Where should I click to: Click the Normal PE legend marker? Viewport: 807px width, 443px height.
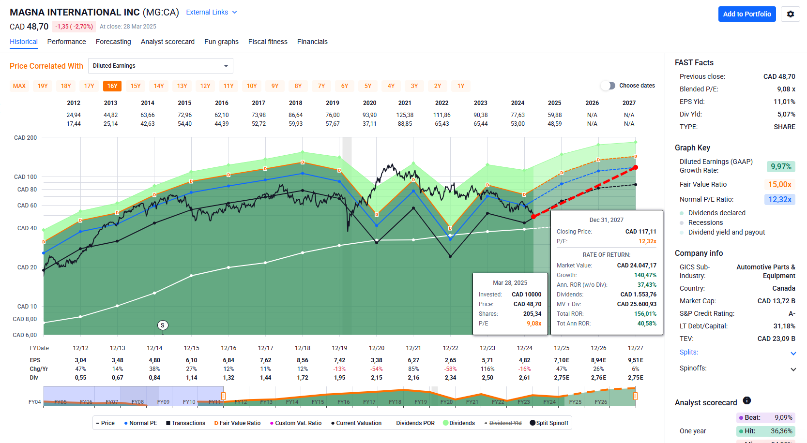[x=126, y=423]
